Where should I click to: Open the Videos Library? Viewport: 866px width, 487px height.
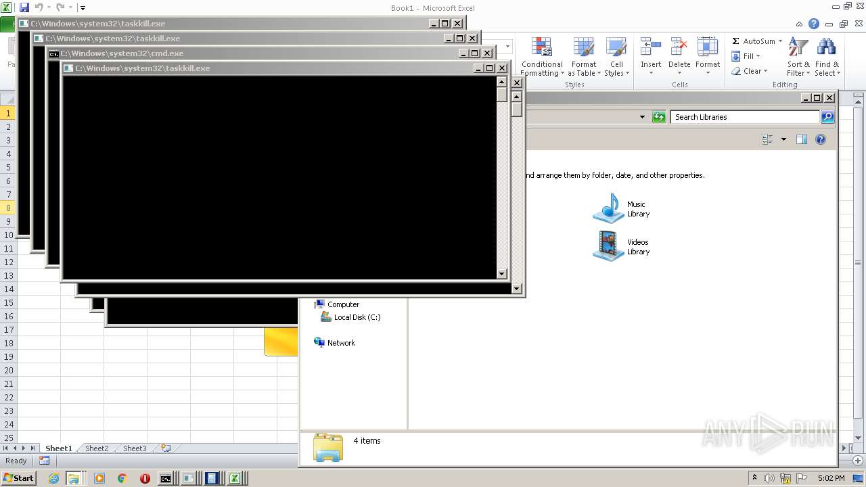tap(621, 246)
